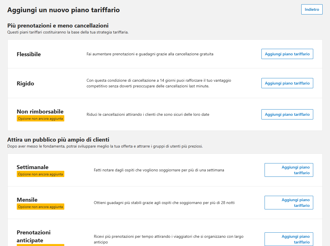Screen dimensions: 330x246
Task: Click the heading Attira un pubblico più ampio
Action: (x=58, y=140)
